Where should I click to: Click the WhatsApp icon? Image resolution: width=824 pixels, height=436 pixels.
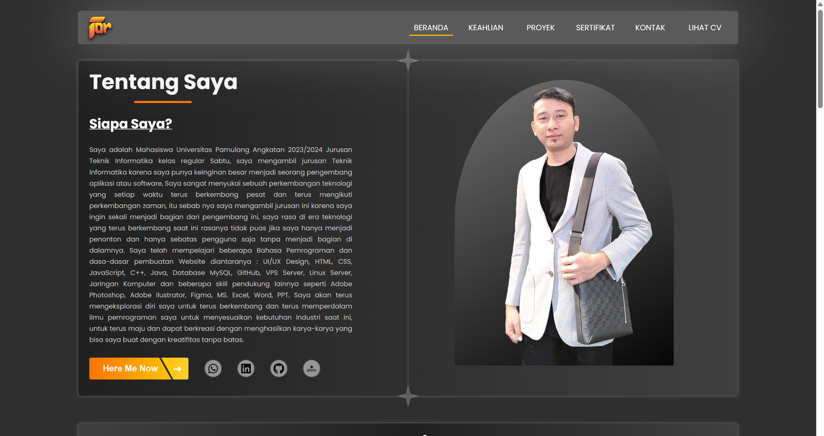[213, 368]
